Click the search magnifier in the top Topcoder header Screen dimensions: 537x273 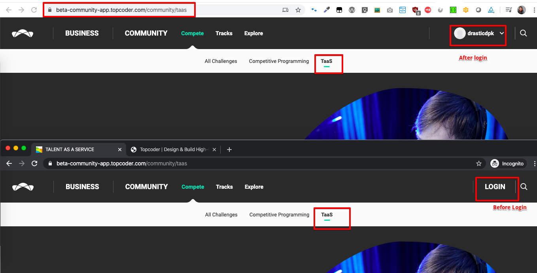pos(524,33)
